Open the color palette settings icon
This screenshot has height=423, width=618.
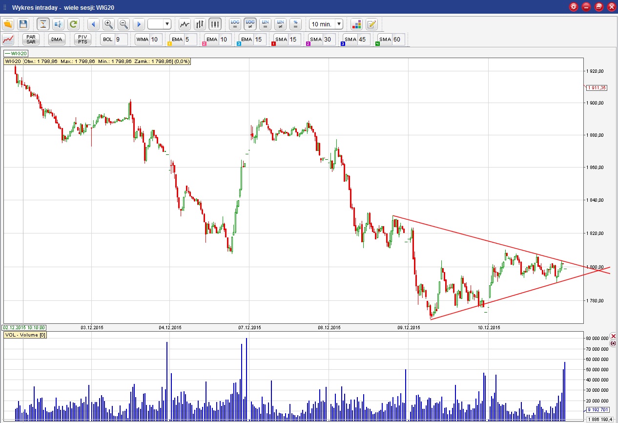(x=357, y=24)
